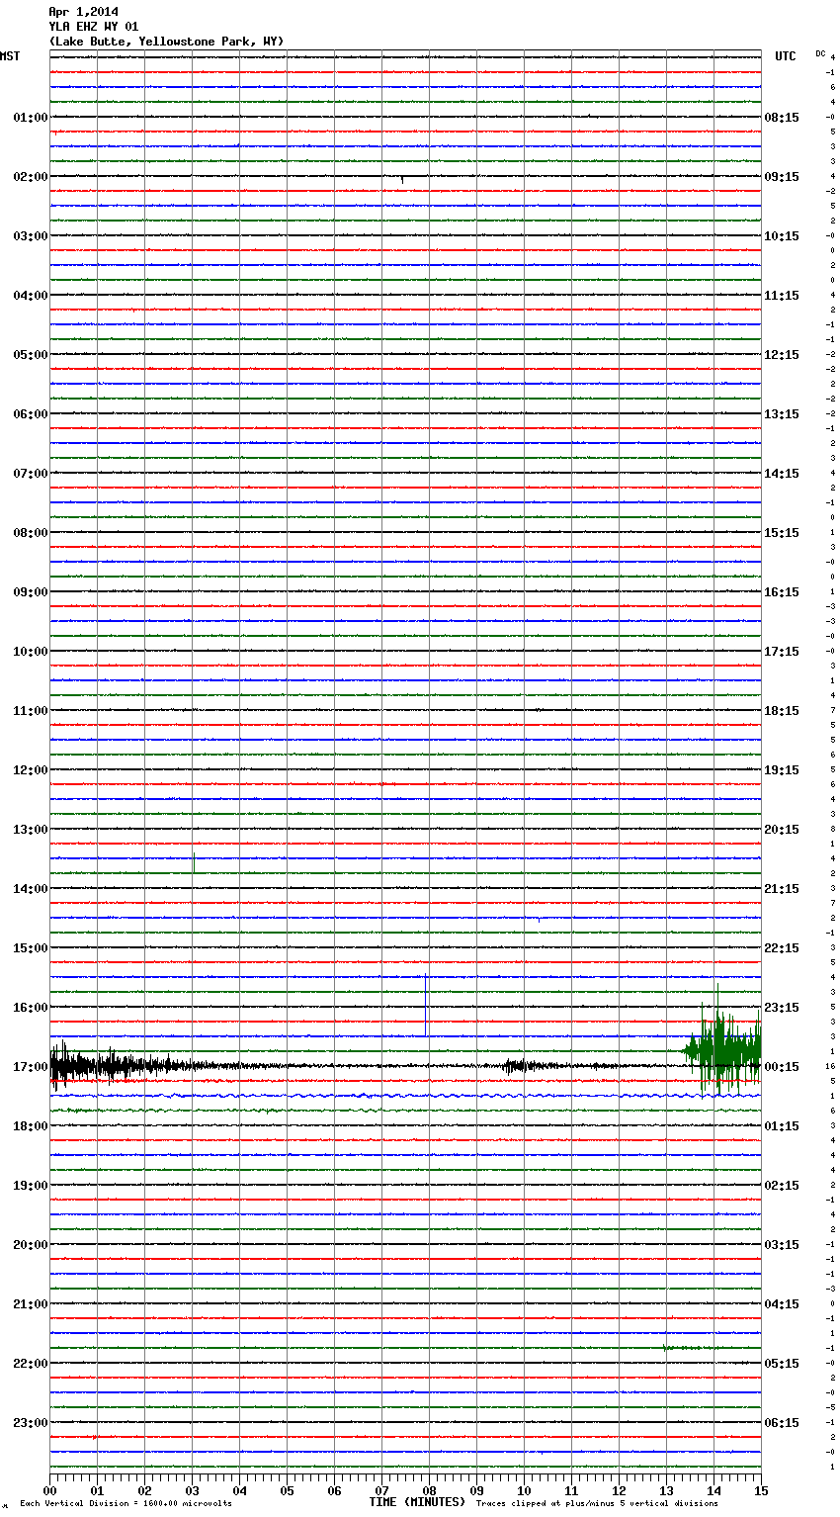
Task: Click the 15 minute axis tick label
Action: point(761,1490)
